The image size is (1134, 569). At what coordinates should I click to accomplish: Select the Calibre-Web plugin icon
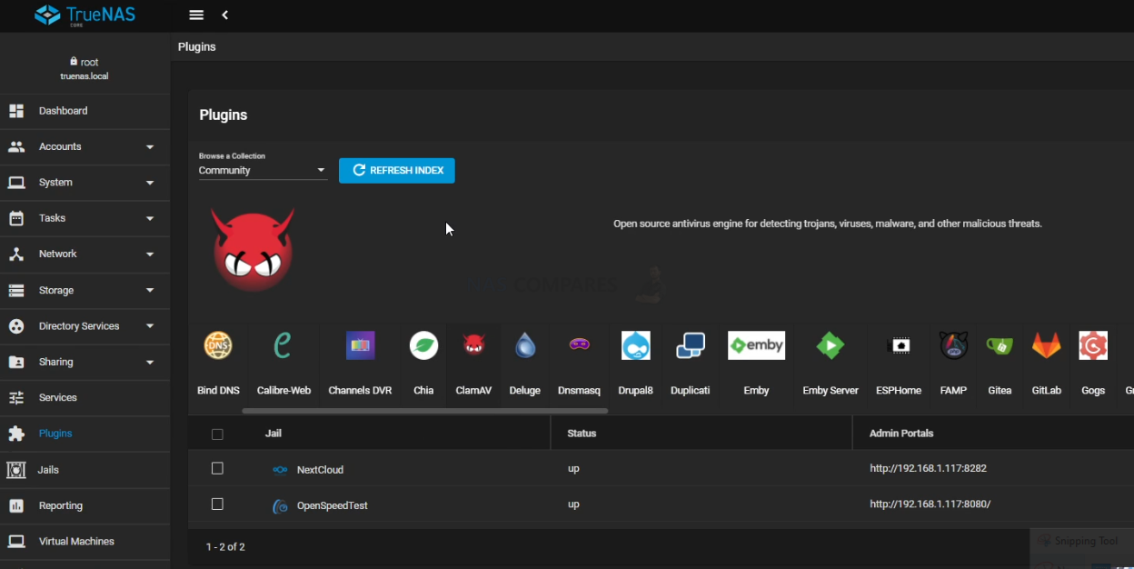283,345
